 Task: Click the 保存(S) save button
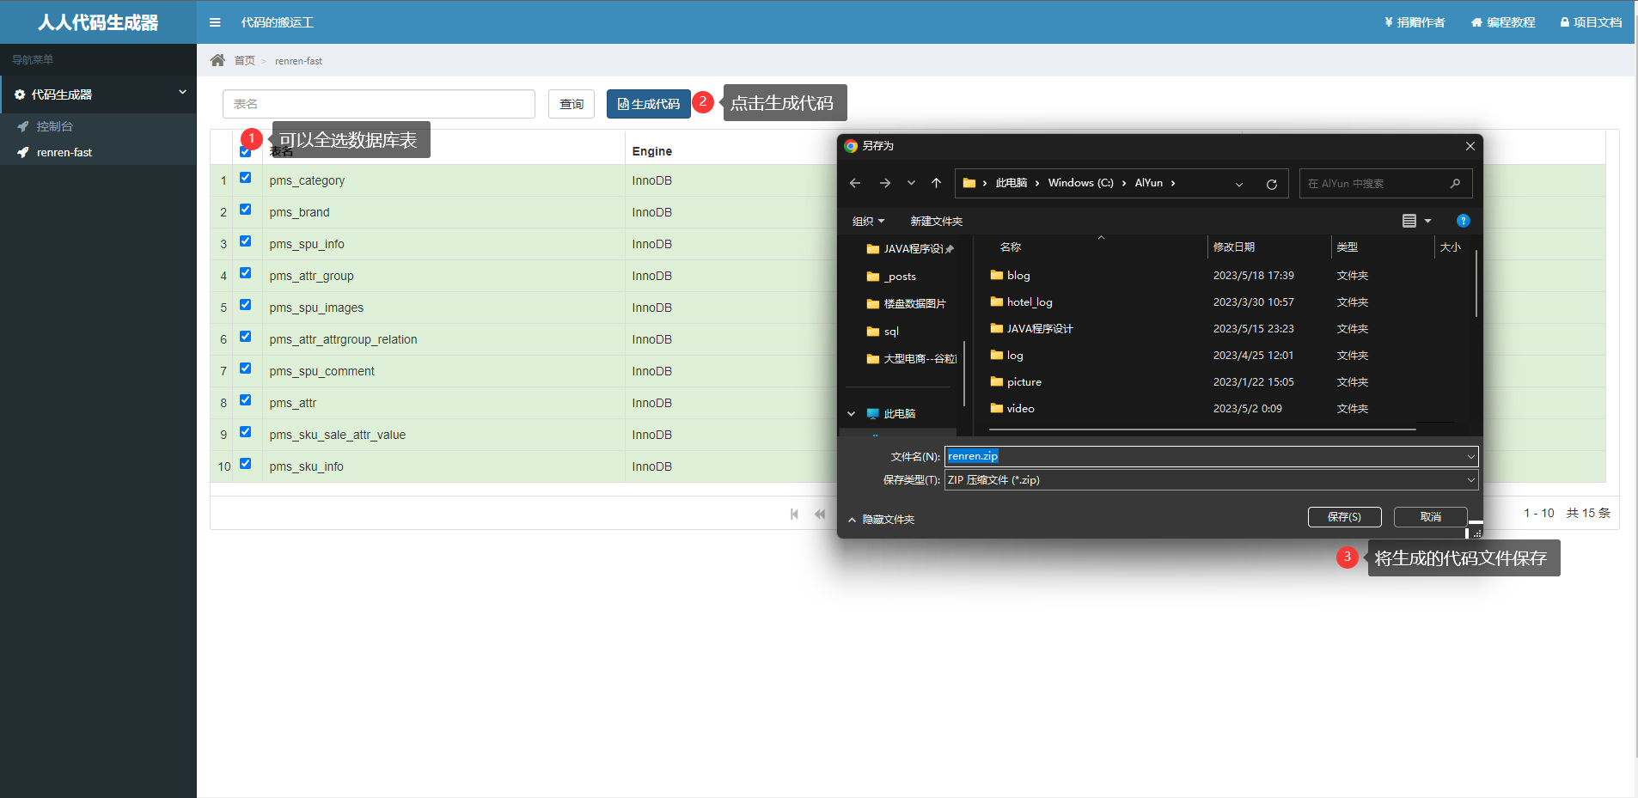pyautogui.click(x=1344, y=516)
